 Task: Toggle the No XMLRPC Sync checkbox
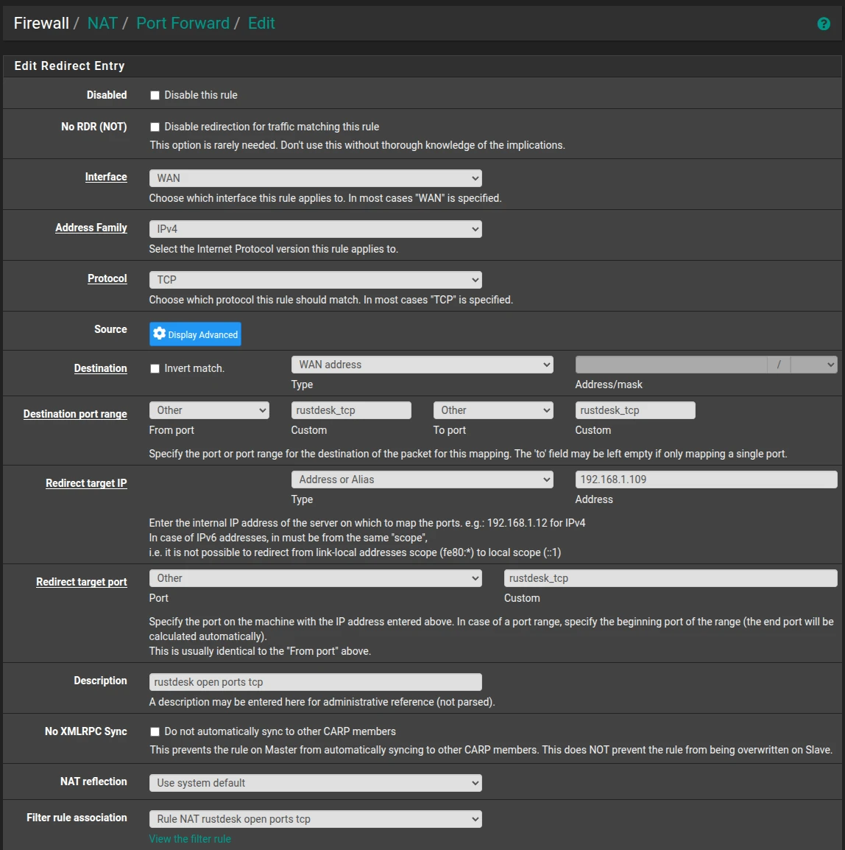tap(155, 732)
